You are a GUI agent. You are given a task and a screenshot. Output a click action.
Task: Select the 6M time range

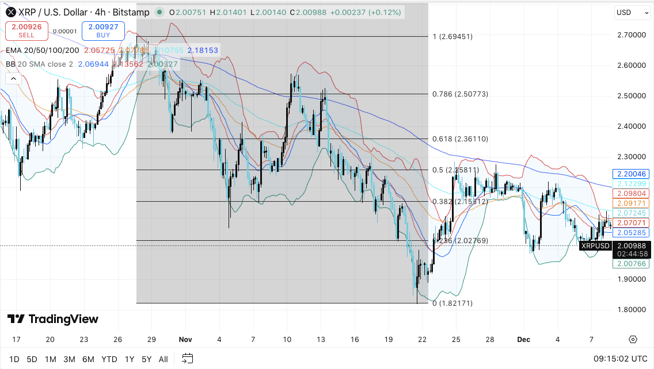tap(88, 359)
